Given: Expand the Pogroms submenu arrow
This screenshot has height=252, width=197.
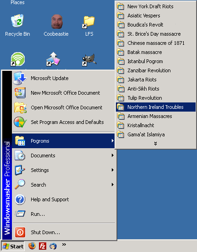Looking at the screenshot, I should (113, 141).
